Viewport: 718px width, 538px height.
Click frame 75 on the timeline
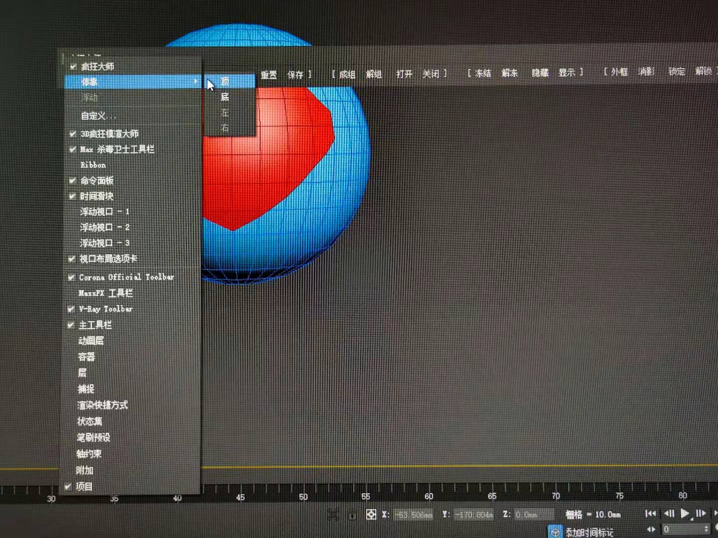(619, 496)
